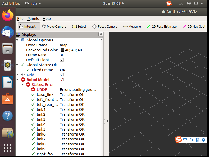The width and height of the screenshot is (209, 159).
Task: Collapse the Global Options tree
Action: click(17, 40)
